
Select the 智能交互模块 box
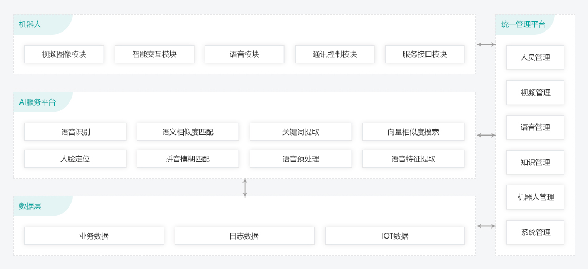(x=154, y=54)
